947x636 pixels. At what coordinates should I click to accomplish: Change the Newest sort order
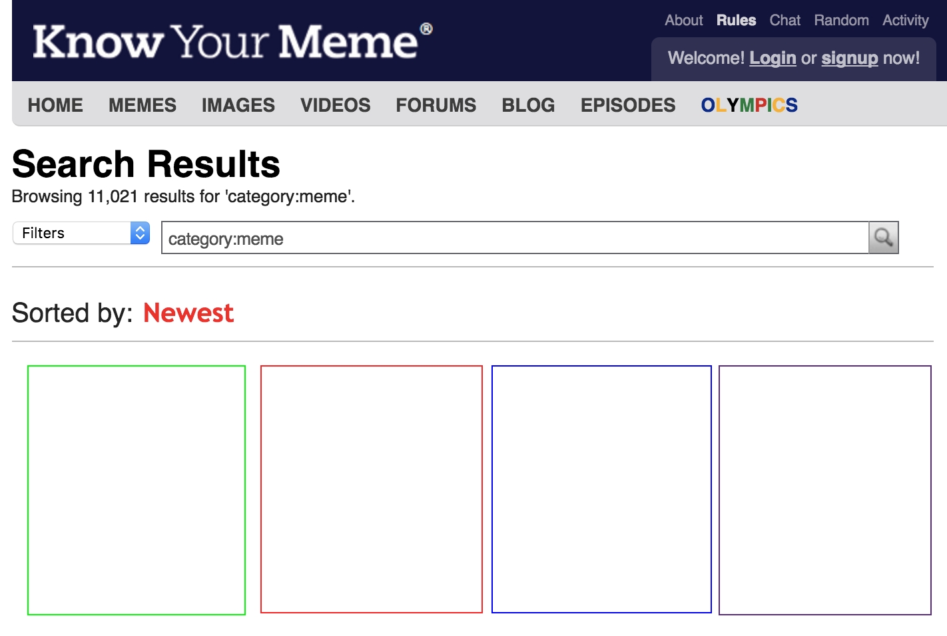click(188, 313)
